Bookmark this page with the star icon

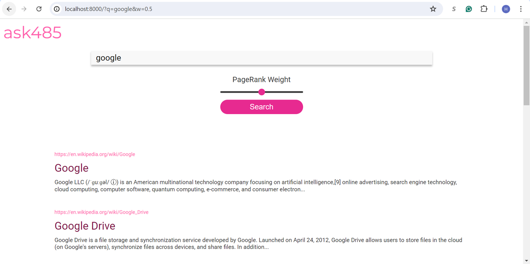433,9
